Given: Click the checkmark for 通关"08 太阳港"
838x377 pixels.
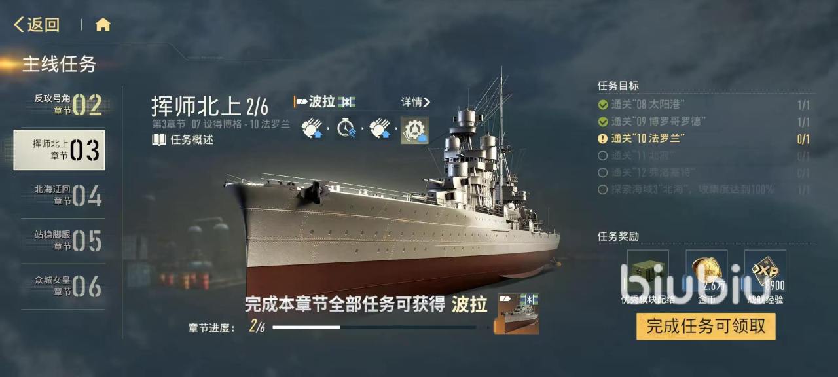Looking at the screenshot, I should pyautogui.click(x=603, y=104).
